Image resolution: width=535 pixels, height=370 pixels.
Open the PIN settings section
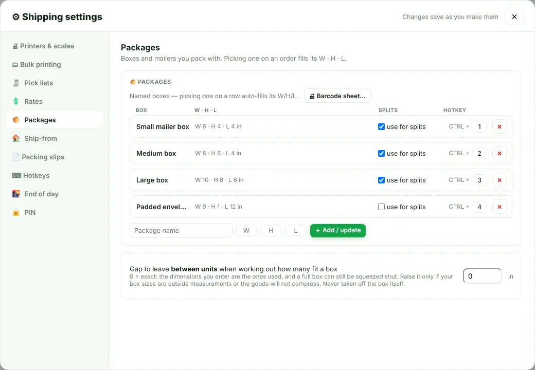[54, 212]
